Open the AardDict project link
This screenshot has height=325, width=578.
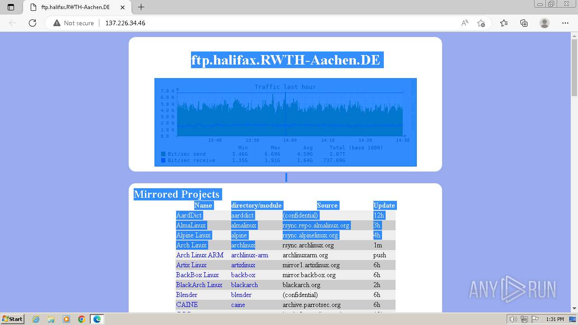(189, 215)
